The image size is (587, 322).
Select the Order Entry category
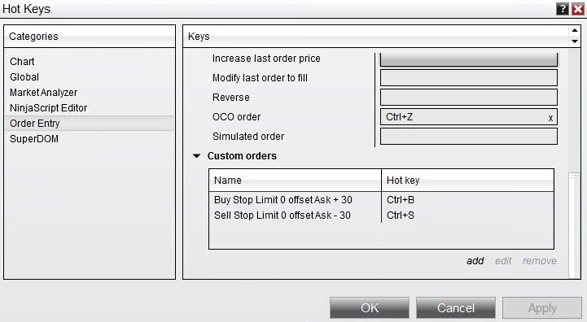89,124
